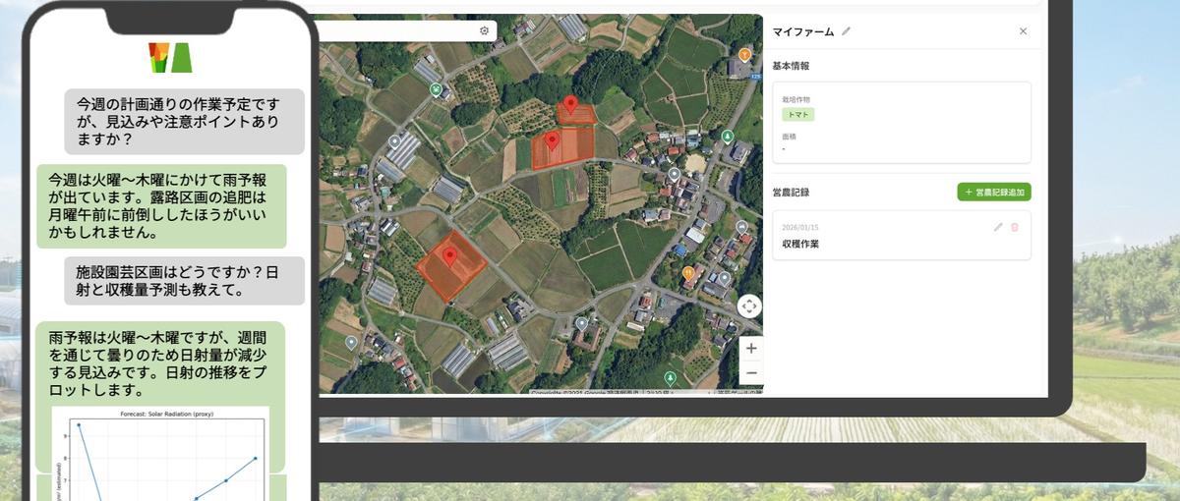Click the 基本情報 heading
1180x501 pixels.
click(x=792, y=66)
